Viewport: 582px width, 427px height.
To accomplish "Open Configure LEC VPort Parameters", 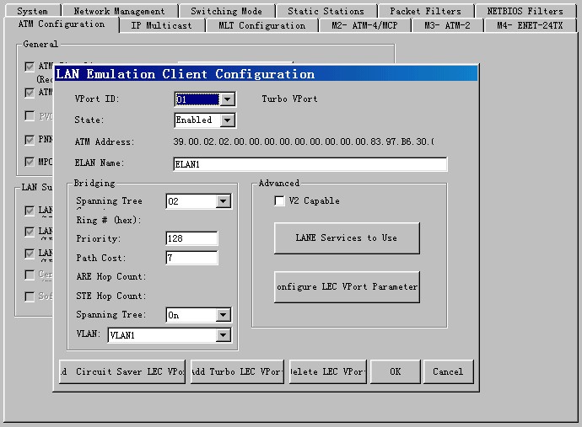I will pos(347,286).
